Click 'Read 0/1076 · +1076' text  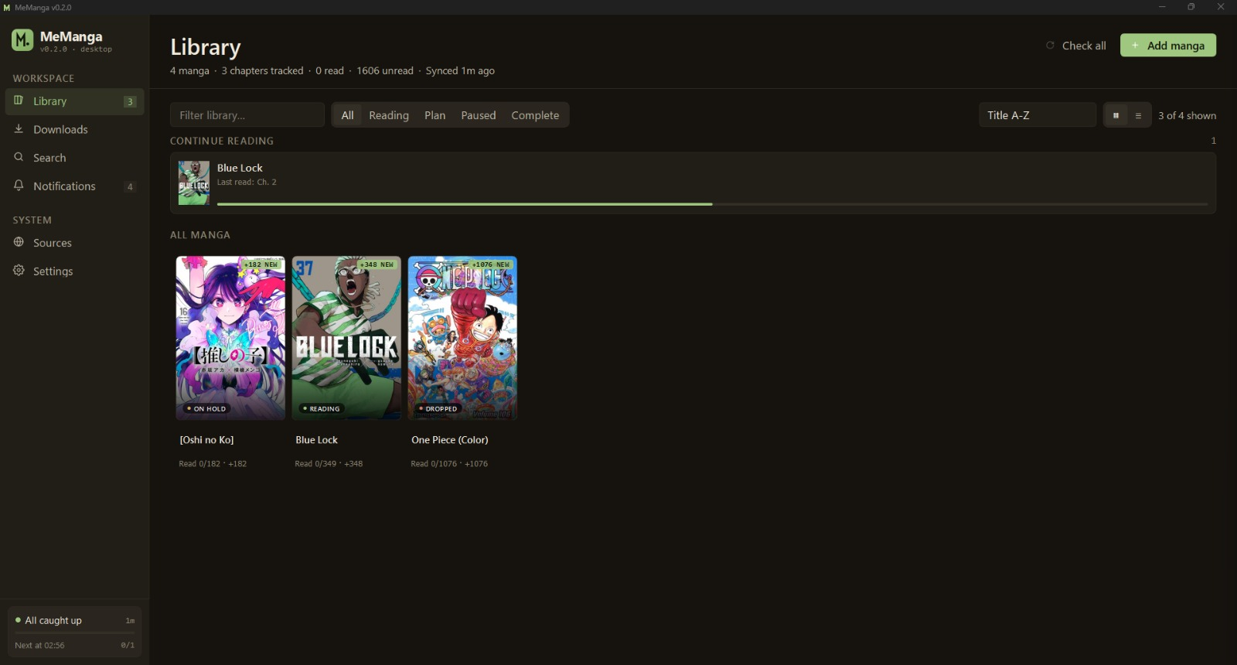point(449,463)
